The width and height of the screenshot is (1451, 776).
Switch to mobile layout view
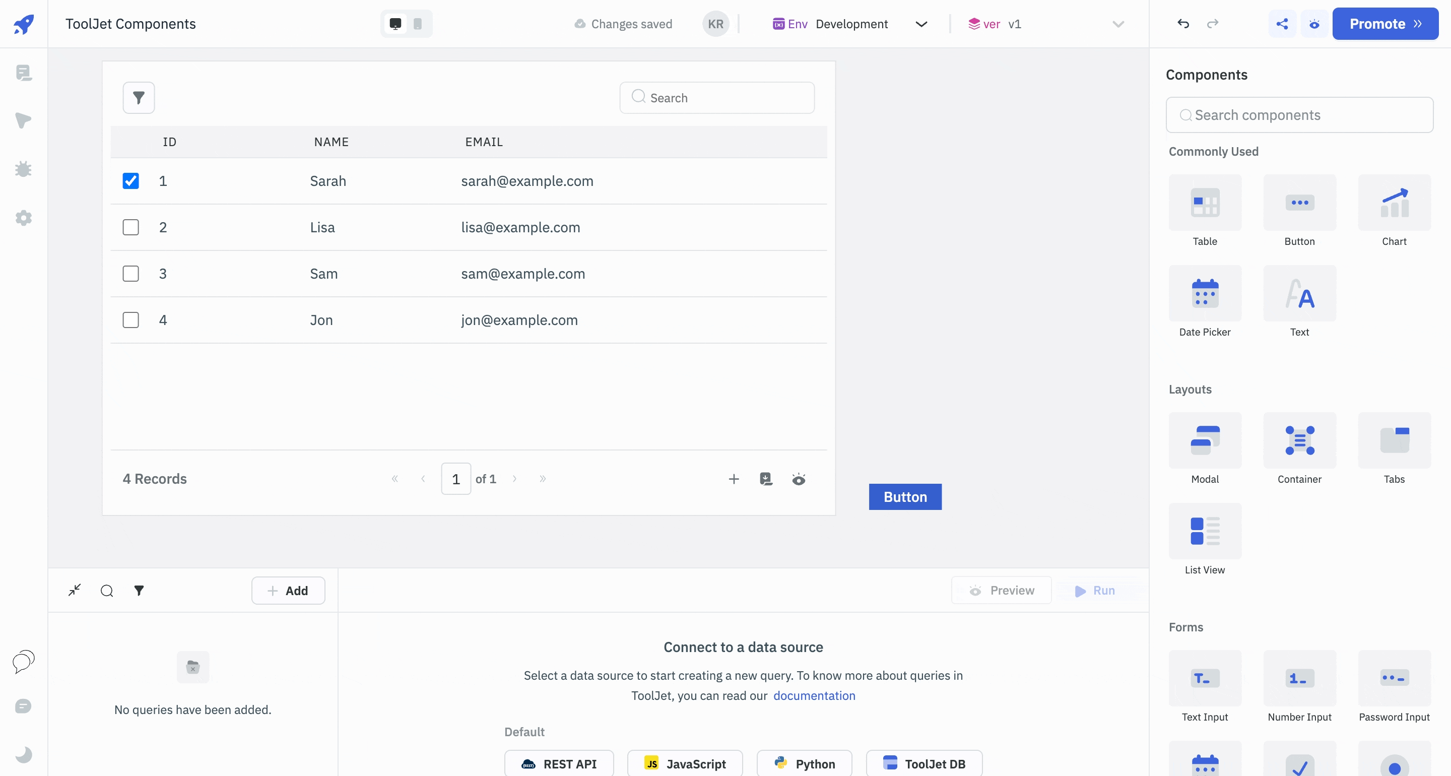[x=417, y=24]
